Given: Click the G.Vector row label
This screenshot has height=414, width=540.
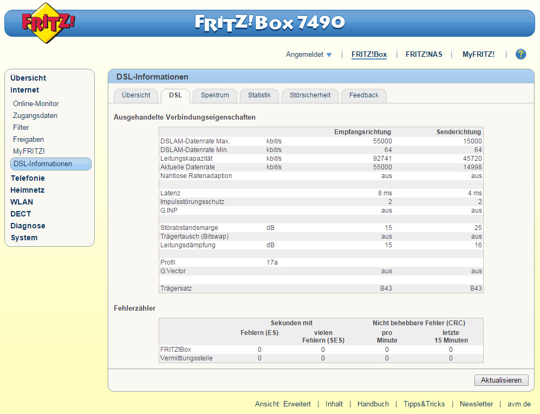Looking at the screenshot, I should pyautogui.click(x=173, y=271).
